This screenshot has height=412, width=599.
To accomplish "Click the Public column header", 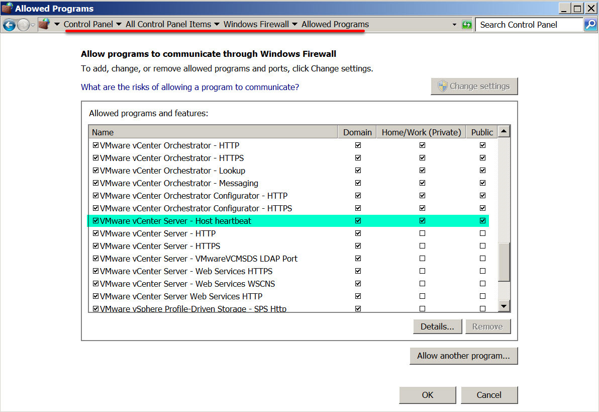I will coord(482,132).
